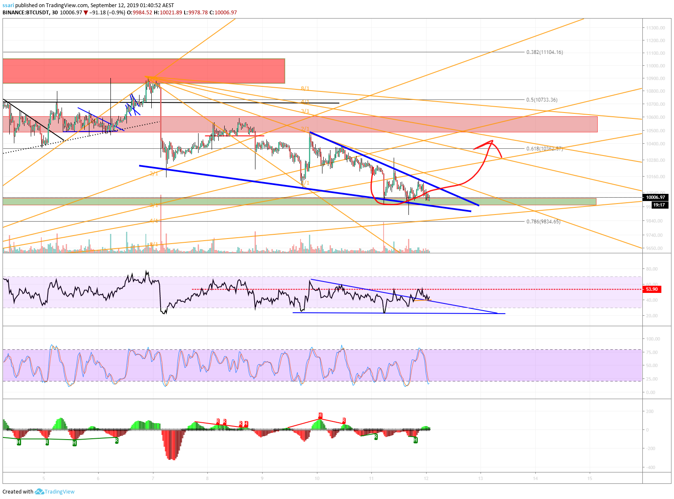Click the closing price value C:10006.97
674x499 pixels.
click(x=222, y=13)
